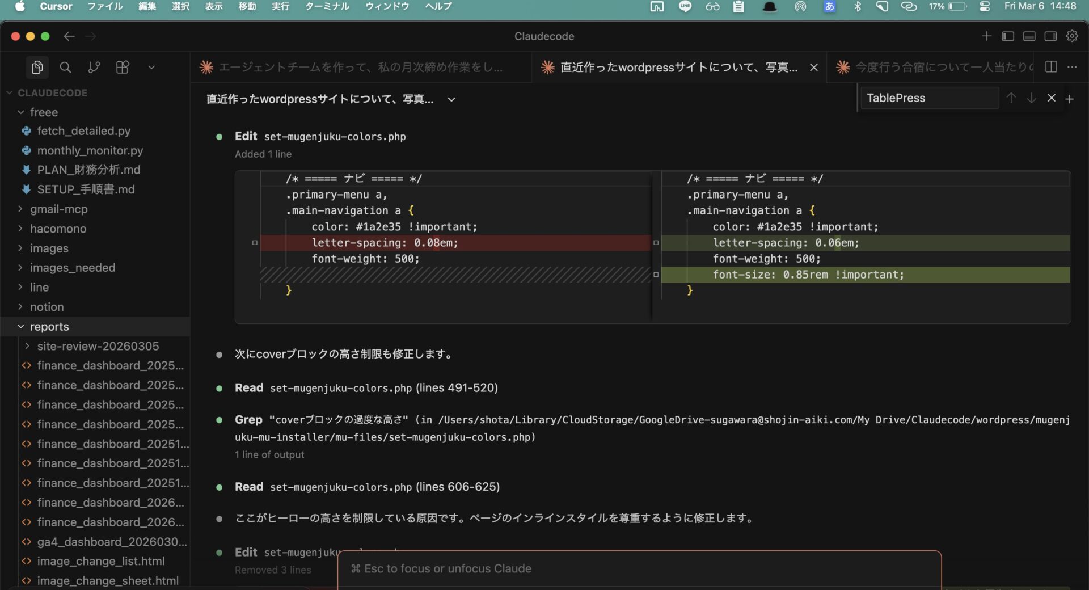Viewport: 1089px width, 590px height.
Task: Toggle the bottom panel visibility
Action: point(1029,36)
